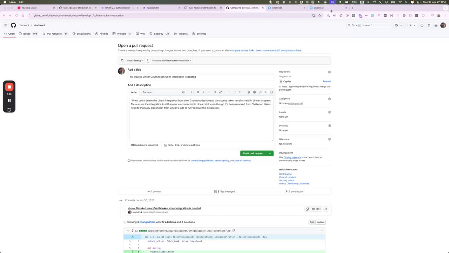Image resolution: width=449 pixels, height=253 pixels.
Task: Apply italic formatting in description editor
Action: click(x=203, y=92)
